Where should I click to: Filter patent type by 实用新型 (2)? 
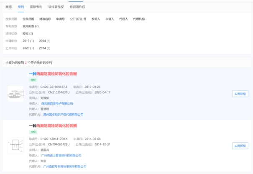[x=31, y=26]
